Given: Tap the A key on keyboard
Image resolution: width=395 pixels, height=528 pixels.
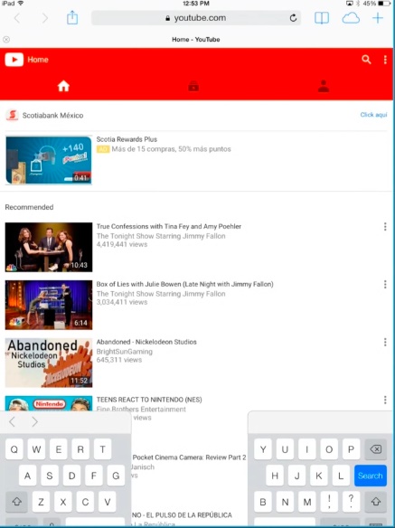Looking at the screenshot, I should [x=28, y=476].
